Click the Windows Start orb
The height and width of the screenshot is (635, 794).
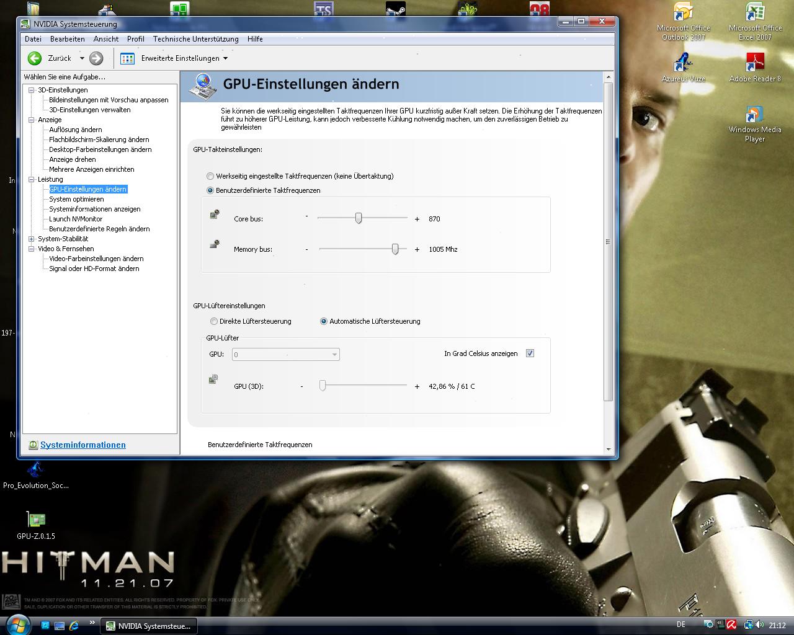pos(17,624)
